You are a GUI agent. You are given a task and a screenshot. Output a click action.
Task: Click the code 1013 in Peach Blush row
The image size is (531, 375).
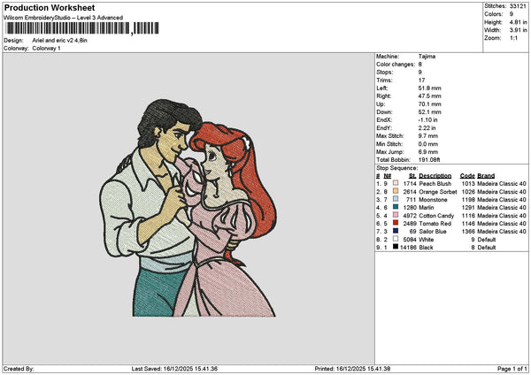(x=468, y=184)
